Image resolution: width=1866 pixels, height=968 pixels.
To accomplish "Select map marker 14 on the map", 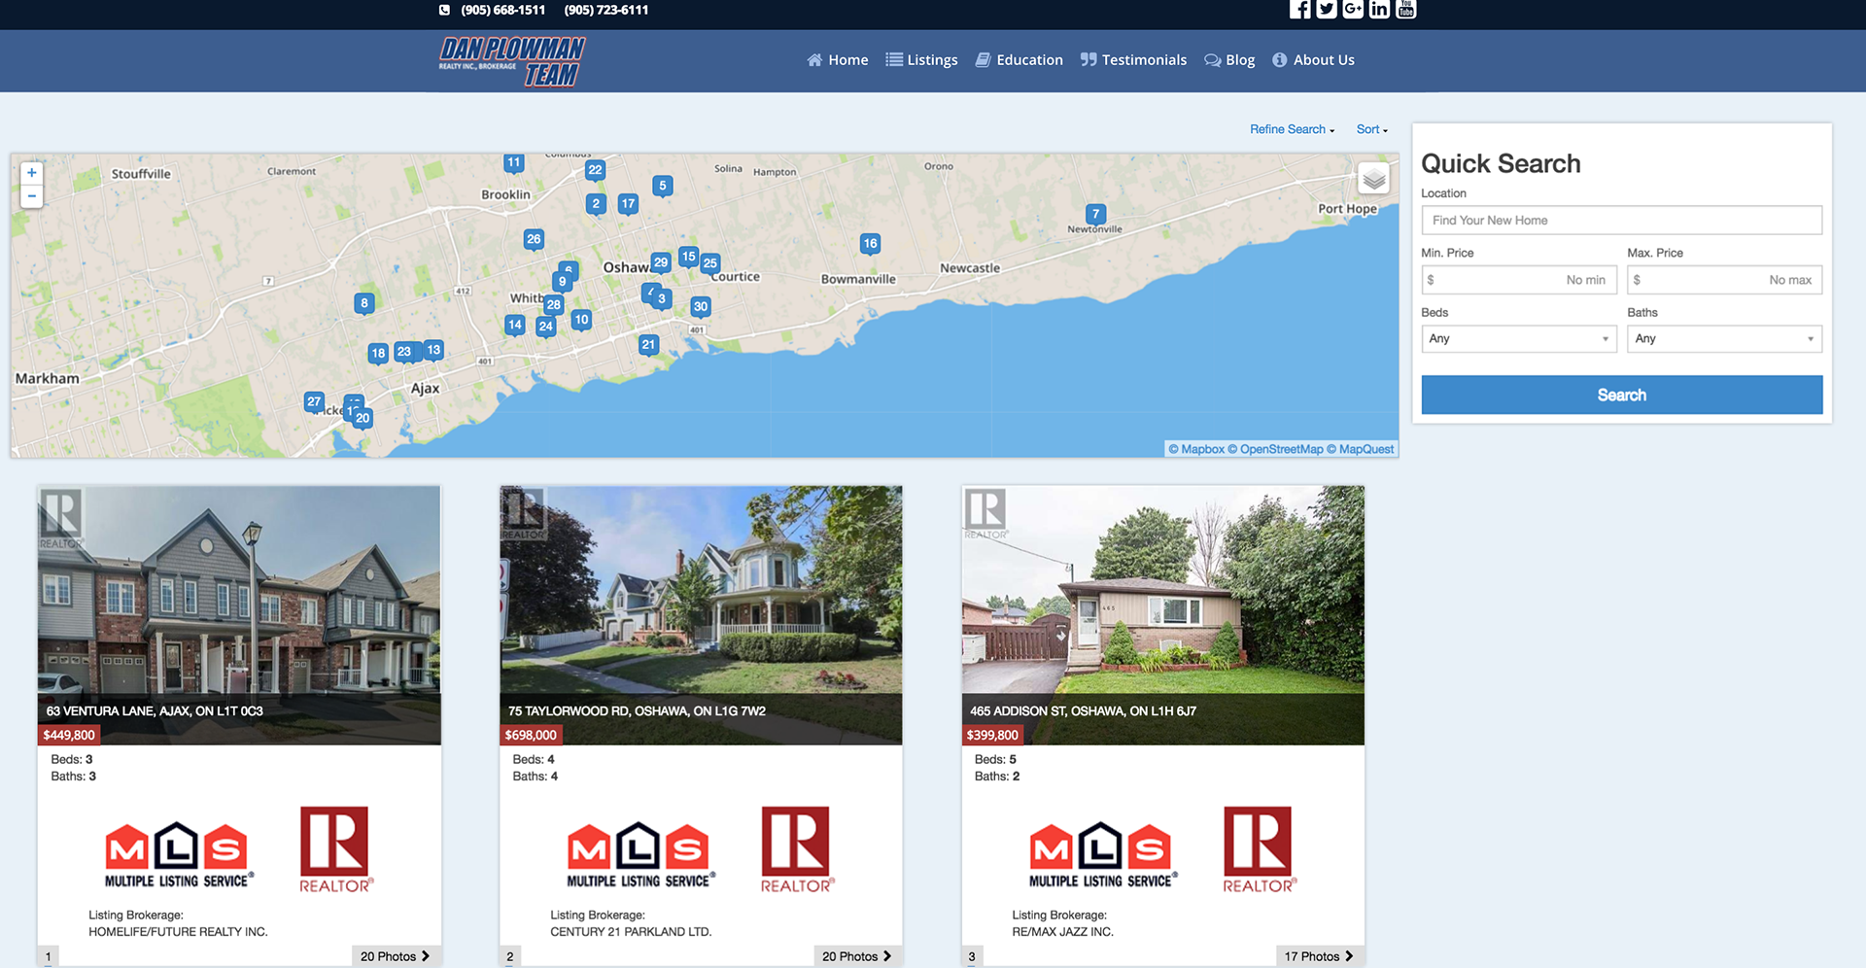I will (x=515, y=326).
